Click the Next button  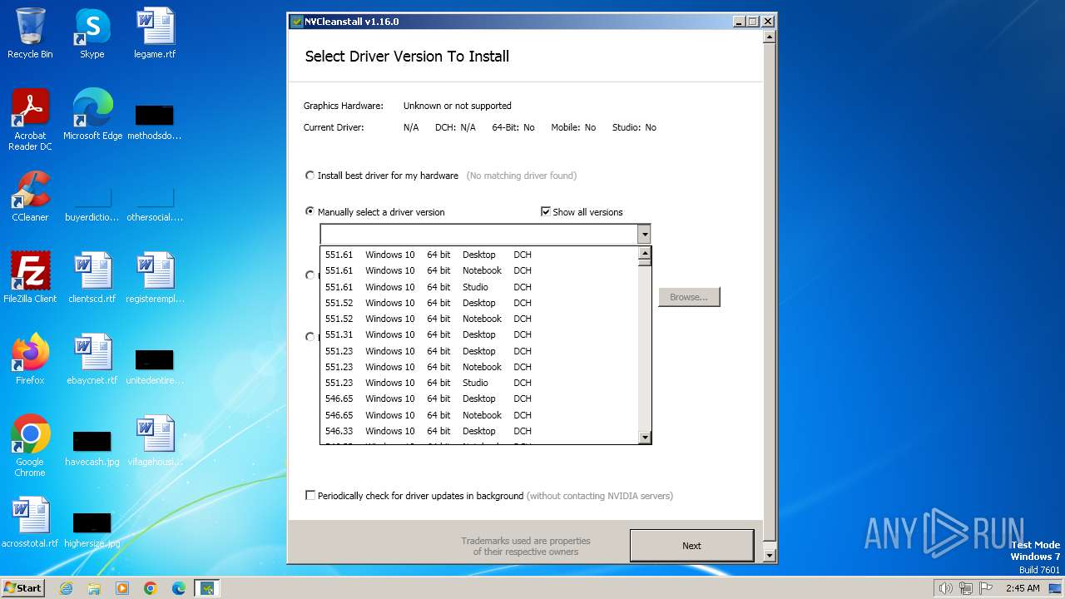point(691,546)
